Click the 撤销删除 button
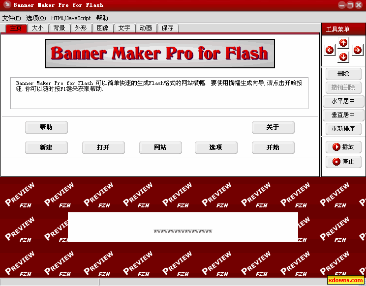Image resolution: width=366 pixels, height=286 pixels. click(x=343, y=87)
